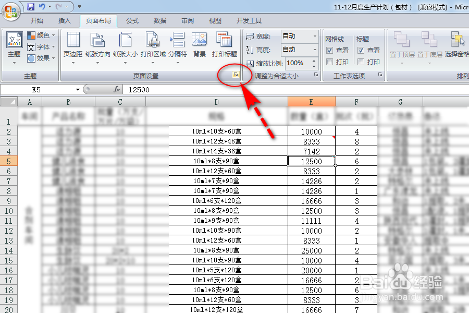Open the 高度 height dropdown
Image resolution: width=469 pixels, height=313 pixels.
315,50
